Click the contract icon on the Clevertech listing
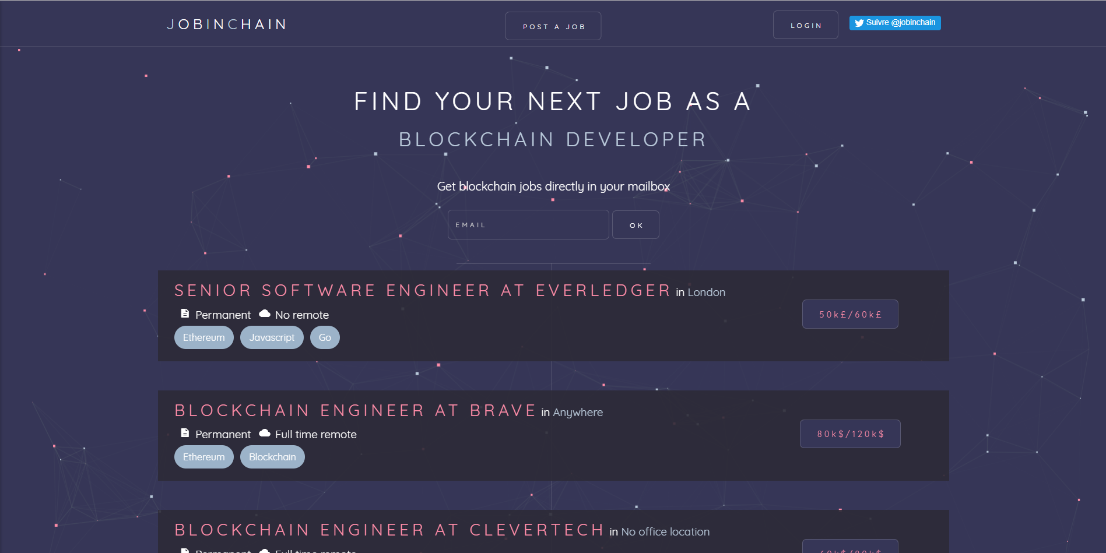Screen dimensions: 1106x553 tap(184, 551)
